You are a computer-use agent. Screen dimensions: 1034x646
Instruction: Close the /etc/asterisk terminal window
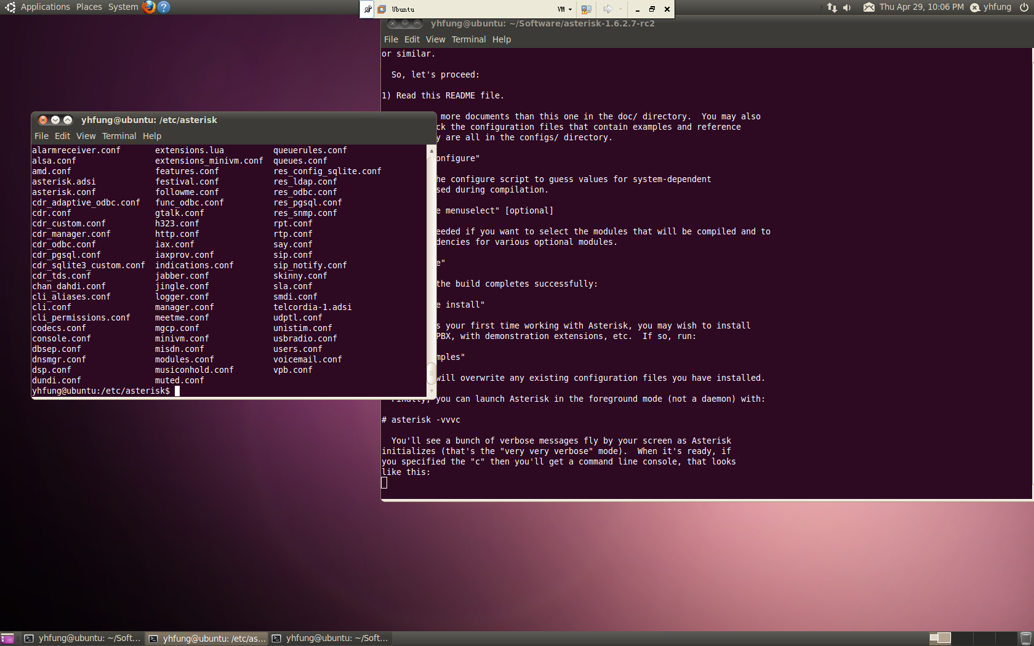(x=43, y=120)
